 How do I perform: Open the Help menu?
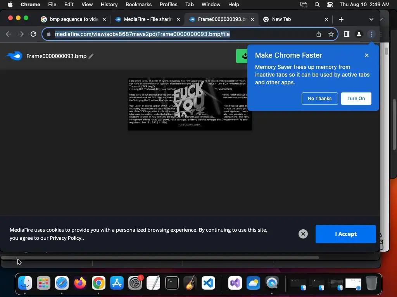[x=233, y=4]
